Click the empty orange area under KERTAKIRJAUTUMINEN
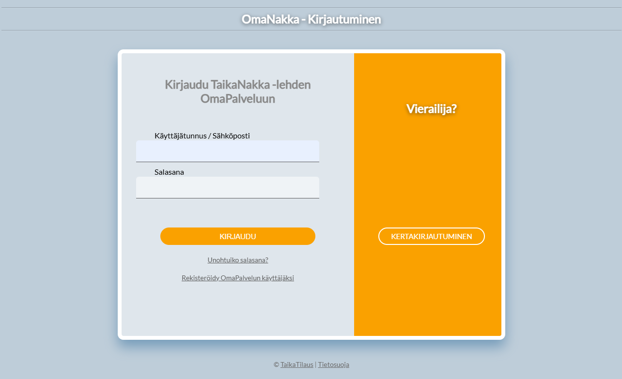622x379 pixels. (x=431, y=290)
